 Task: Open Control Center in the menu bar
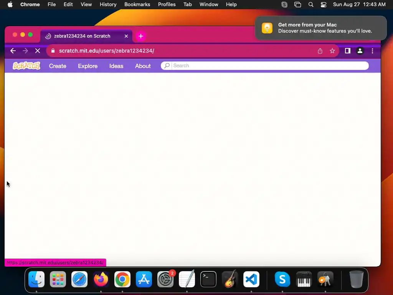click(324, 5)
